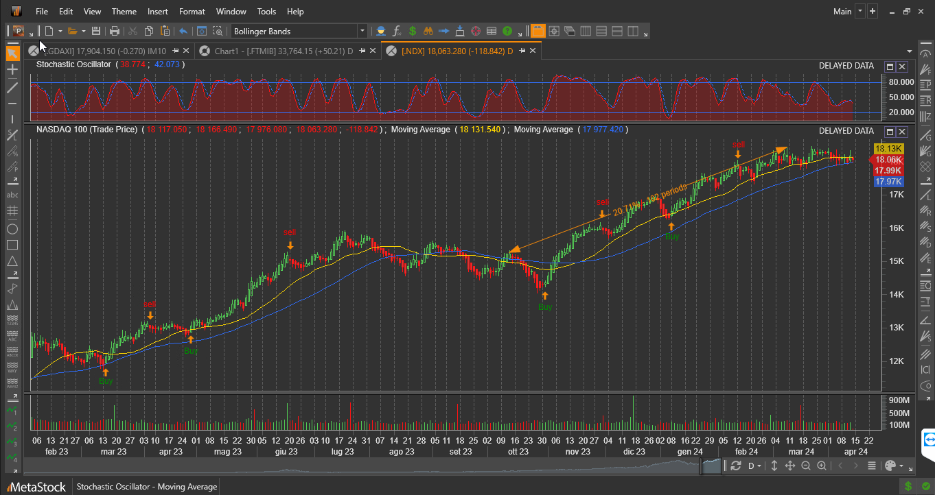Screen dimensions: 935x495
Task: Click the plus button beside Main
Action: [873, 12]
